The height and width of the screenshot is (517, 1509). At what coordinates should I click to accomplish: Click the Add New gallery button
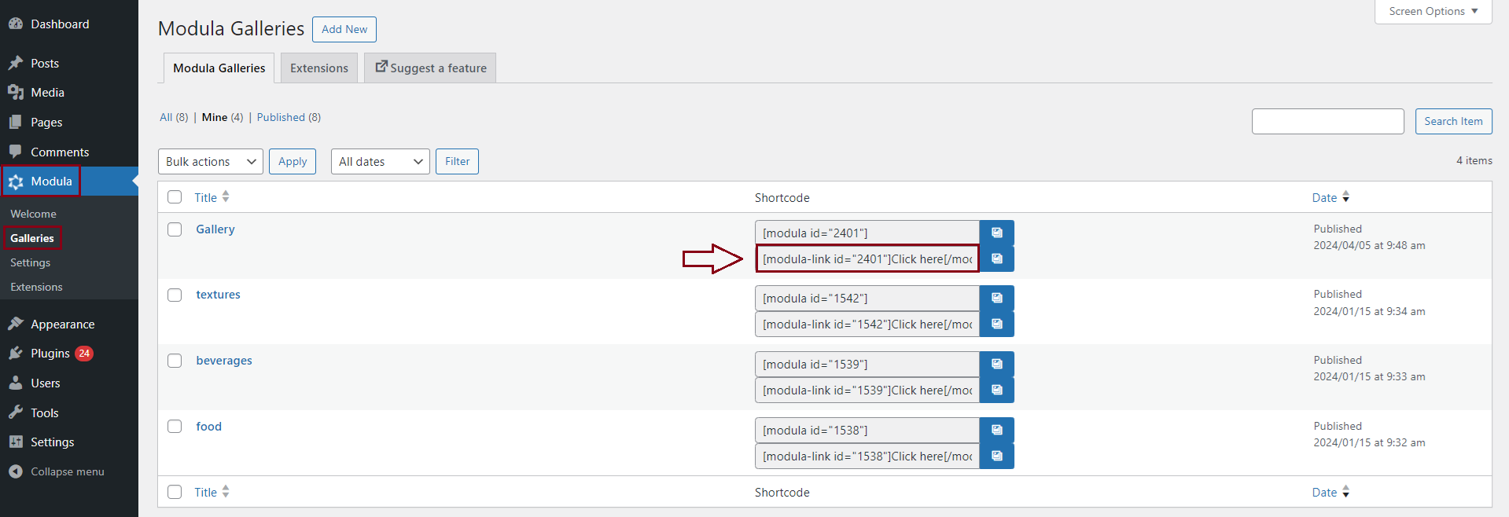point(344,29)
